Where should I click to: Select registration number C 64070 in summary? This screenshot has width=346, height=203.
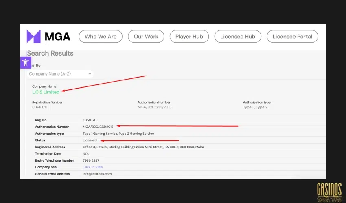point(40,107)
